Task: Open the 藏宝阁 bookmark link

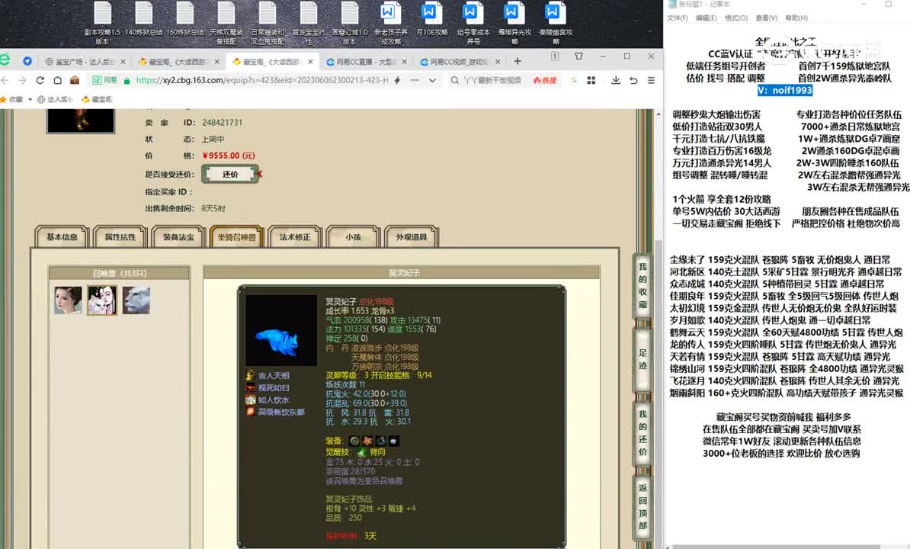Action: [97, 99]
